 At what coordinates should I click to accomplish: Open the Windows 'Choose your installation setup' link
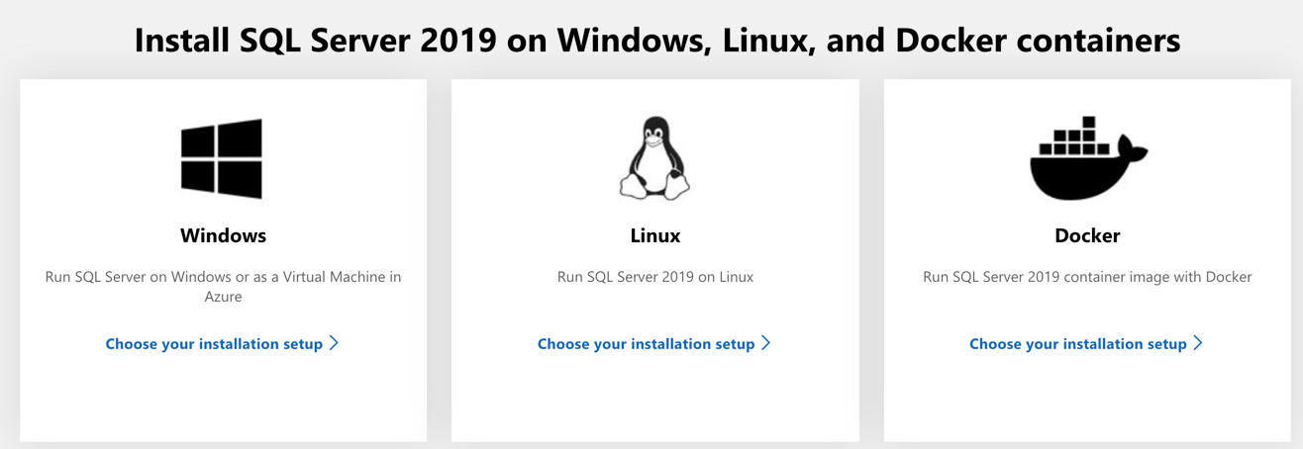point(214,344)
